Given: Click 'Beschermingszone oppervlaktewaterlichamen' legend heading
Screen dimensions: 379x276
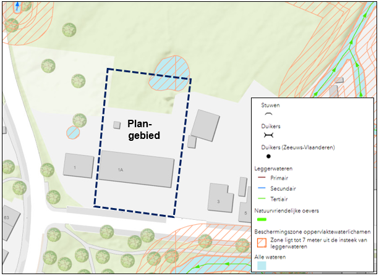Looking at the screenshot, I should (x=312, y=232).
